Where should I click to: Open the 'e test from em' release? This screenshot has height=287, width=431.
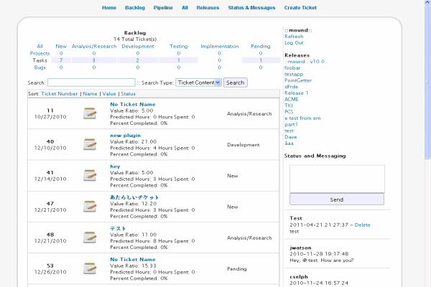302,118
